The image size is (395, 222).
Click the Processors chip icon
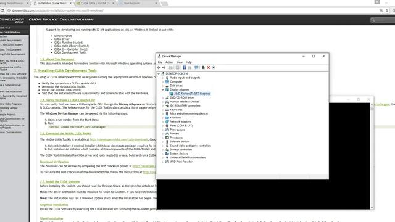pos(167,138)
